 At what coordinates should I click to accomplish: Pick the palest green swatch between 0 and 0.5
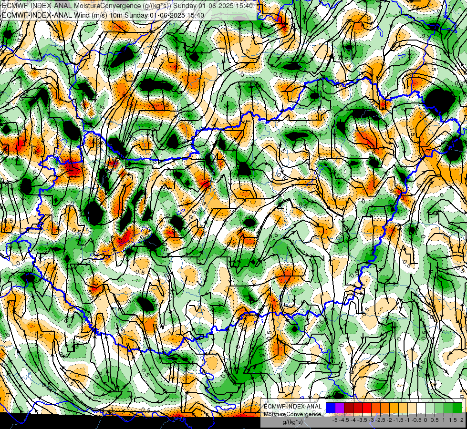(x=430, y=408)
